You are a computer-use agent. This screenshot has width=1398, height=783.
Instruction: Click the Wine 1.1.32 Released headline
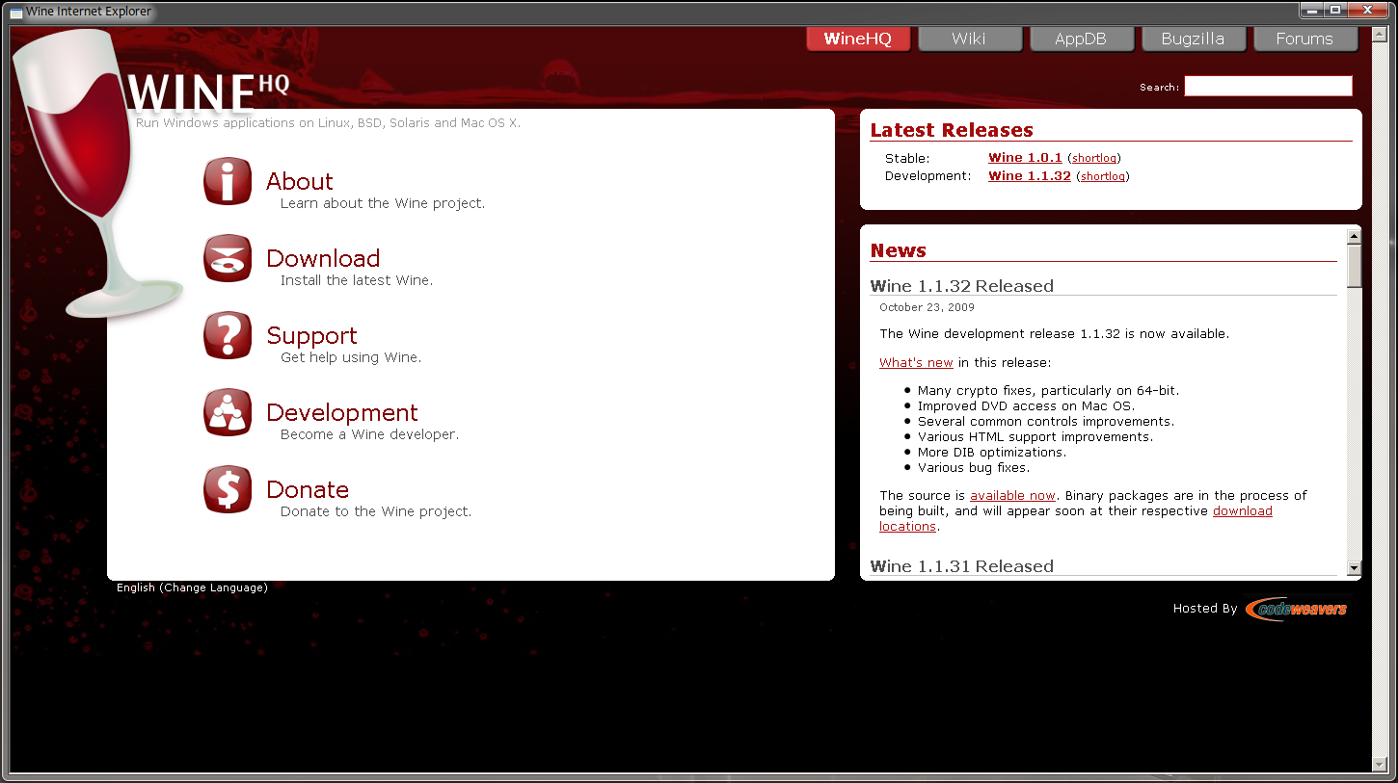pyautogui.click(x=961, y=286)
